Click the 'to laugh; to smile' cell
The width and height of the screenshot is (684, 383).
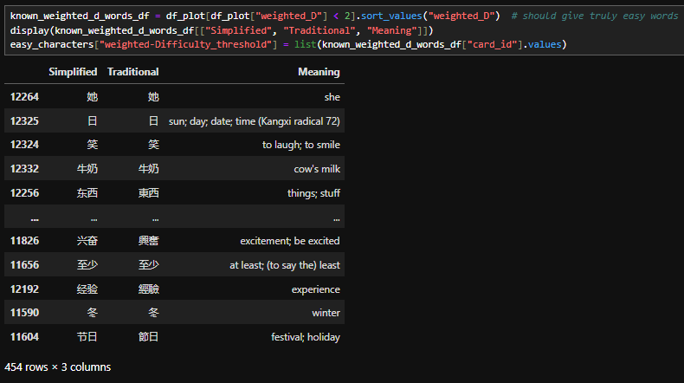pos(300,145)
